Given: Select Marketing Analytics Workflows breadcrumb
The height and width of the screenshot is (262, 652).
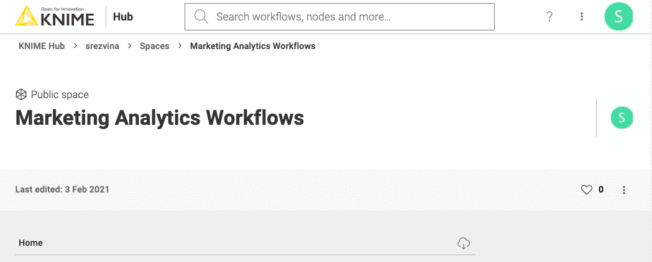Looking at the screenshot, I should (x=252, y=46).
